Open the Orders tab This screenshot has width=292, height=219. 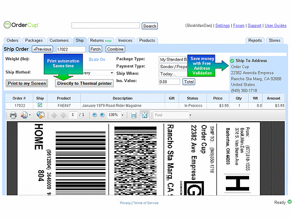click(12, 41)
